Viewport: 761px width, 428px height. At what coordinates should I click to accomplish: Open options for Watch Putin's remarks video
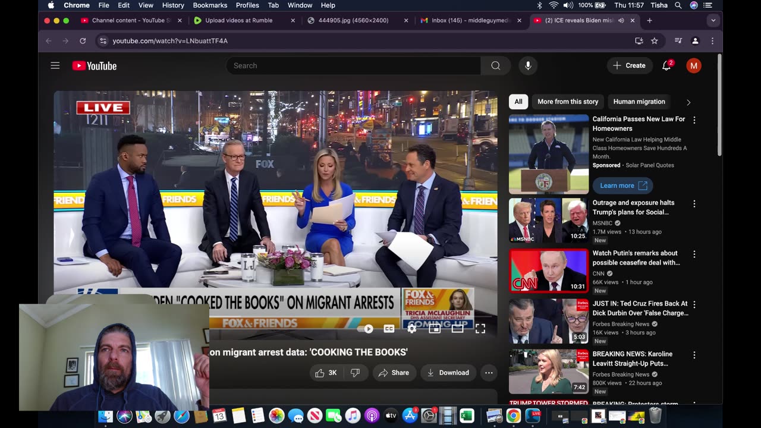click(x=694, y=254)
